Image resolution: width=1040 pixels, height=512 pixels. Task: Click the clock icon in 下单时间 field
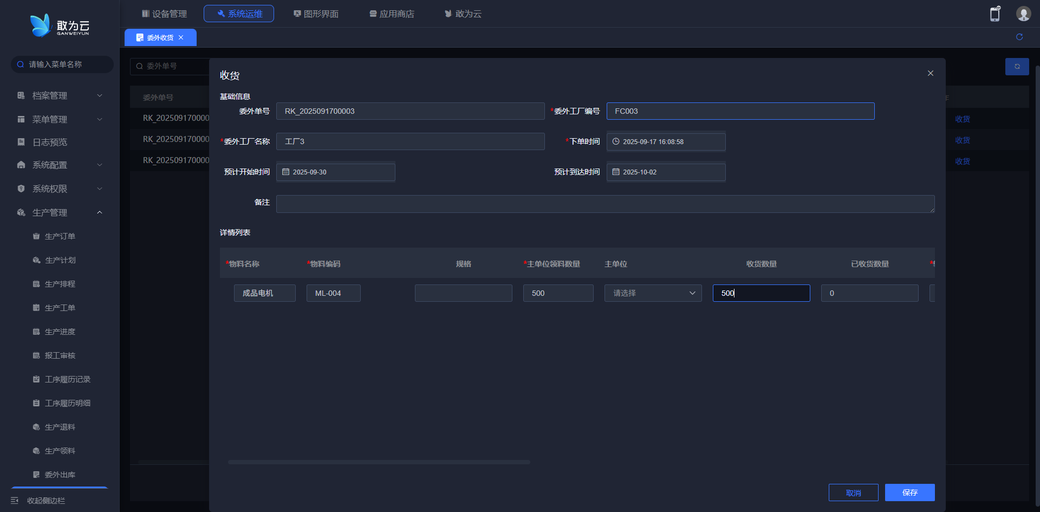pos(616,141)
